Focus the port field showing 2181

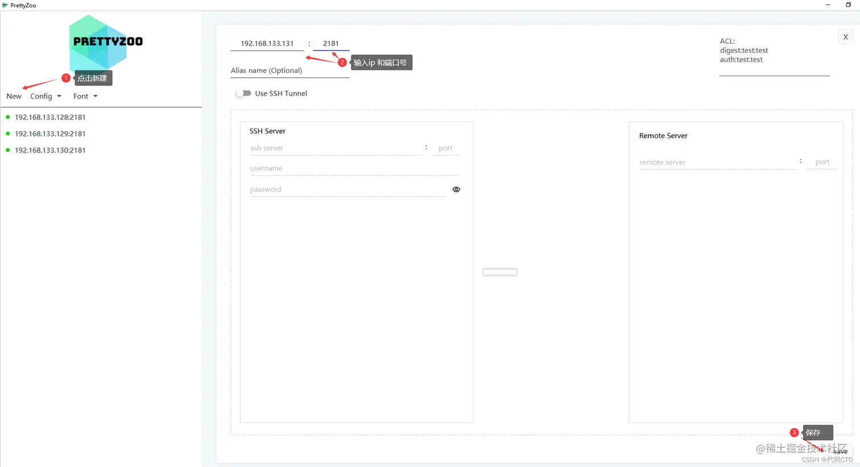331,44
